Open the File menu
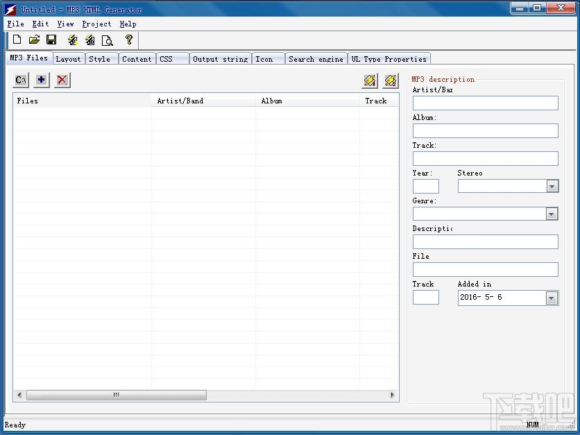Screen dimensions: 580x435 (15, 24)
